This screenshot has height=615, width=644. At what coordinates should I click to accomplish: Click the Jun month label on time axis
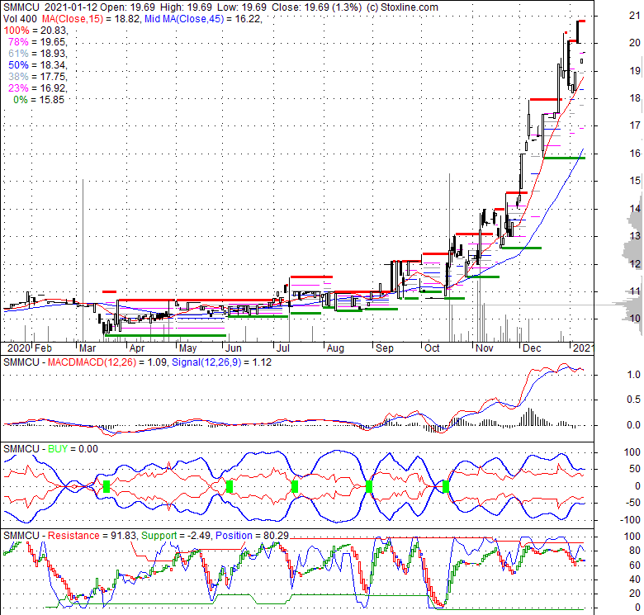[x=234, y=348]
